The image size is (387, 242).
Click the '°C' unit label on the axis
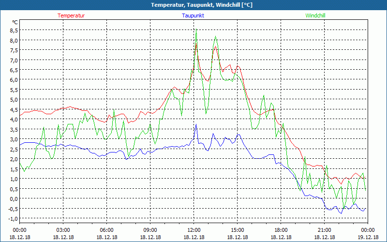[x=15, y=22]
